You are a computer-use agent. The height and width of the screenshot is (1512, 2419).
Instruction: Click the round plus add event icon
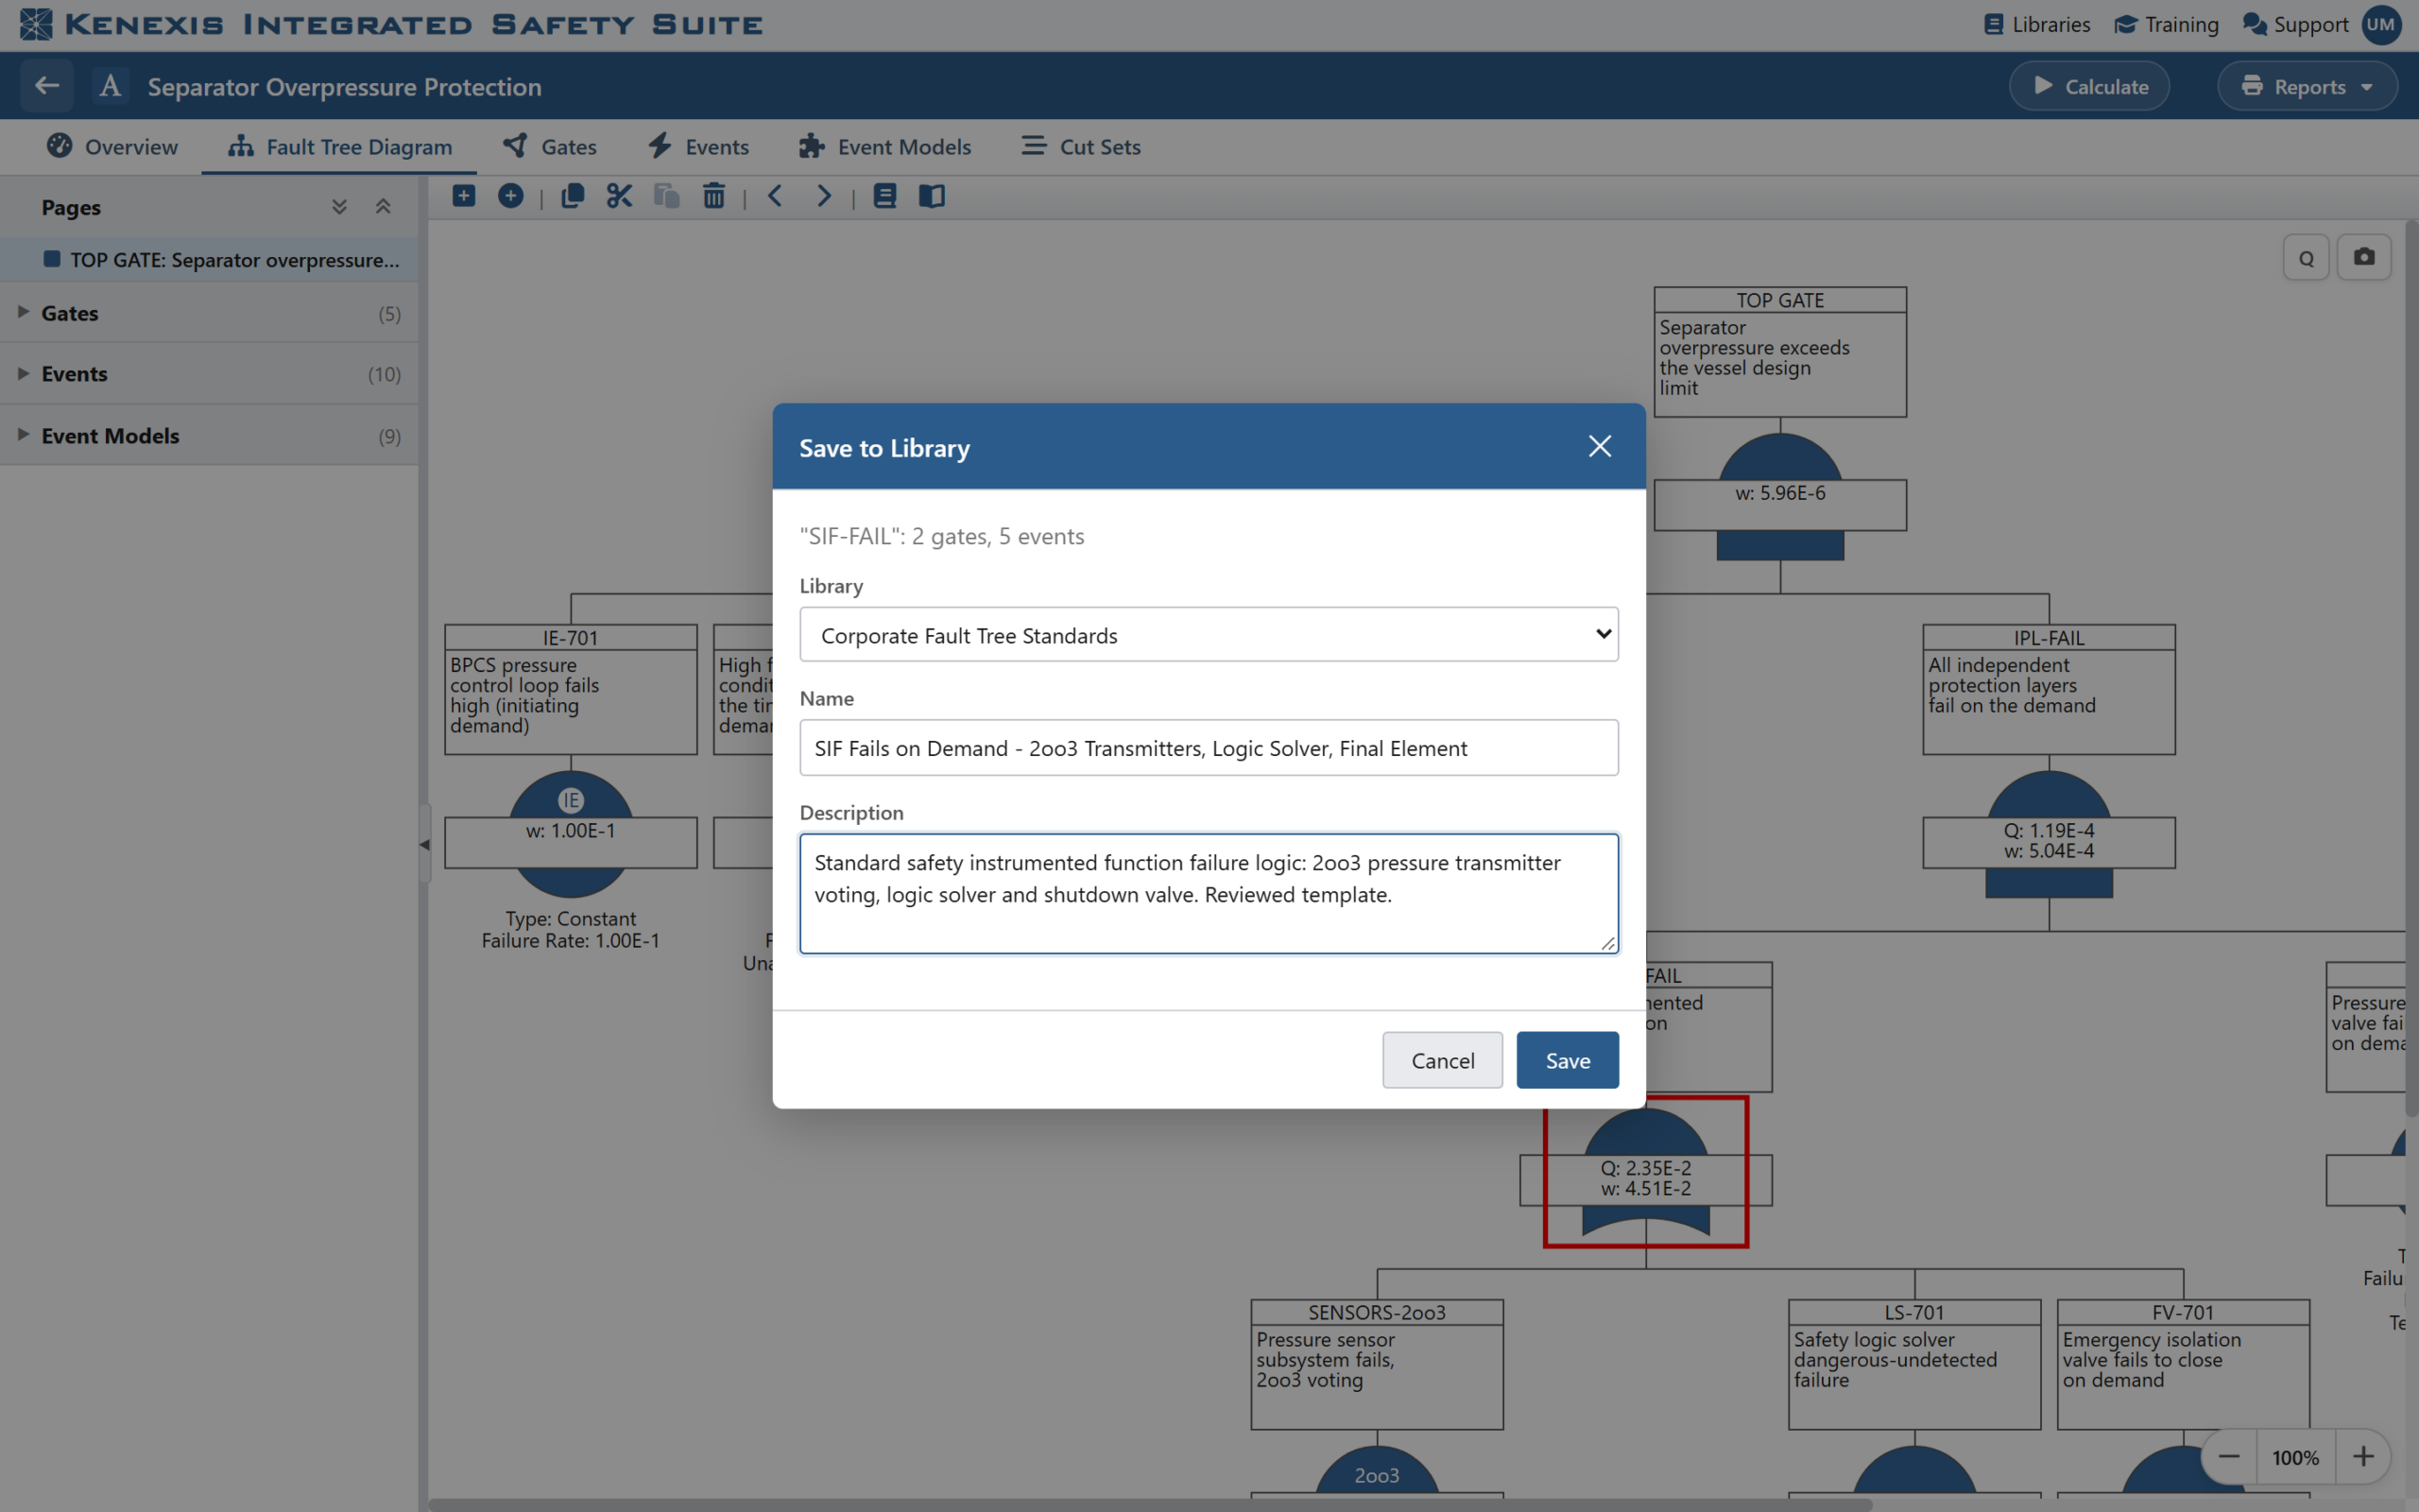click(x=511, y=196)
